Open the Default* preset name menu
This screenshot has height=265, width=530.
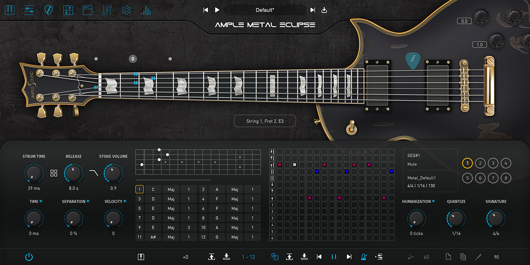(x=265, y=10)
